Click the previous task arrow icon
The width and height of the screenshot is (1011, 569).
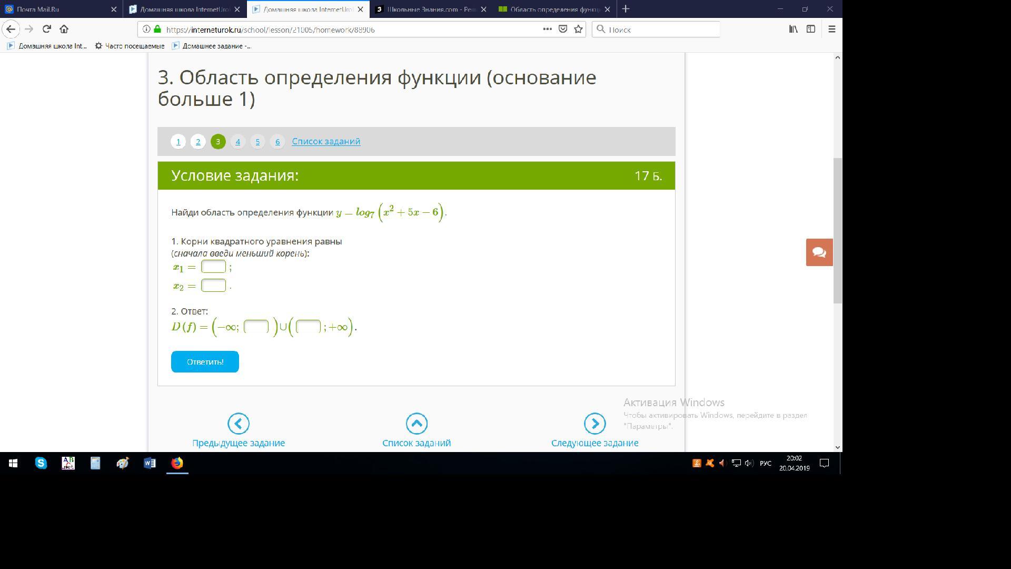238,424
